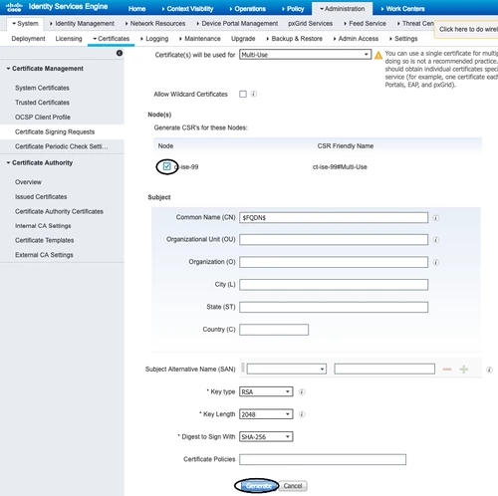The width and height of the screenshot is (498, 496).
Task: Switch to the Deployment tab
Action: click(28, 39)
